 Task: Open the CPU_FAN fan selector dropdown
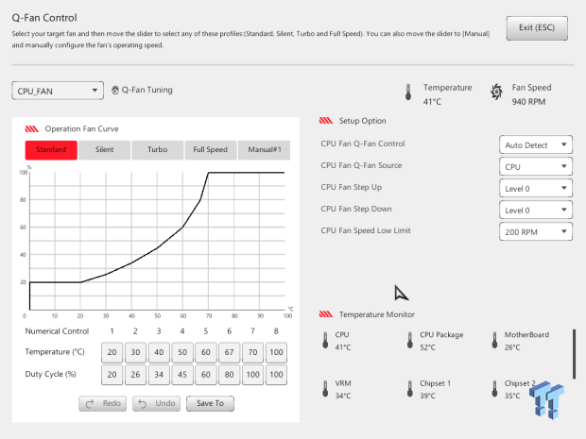[58, 91]
